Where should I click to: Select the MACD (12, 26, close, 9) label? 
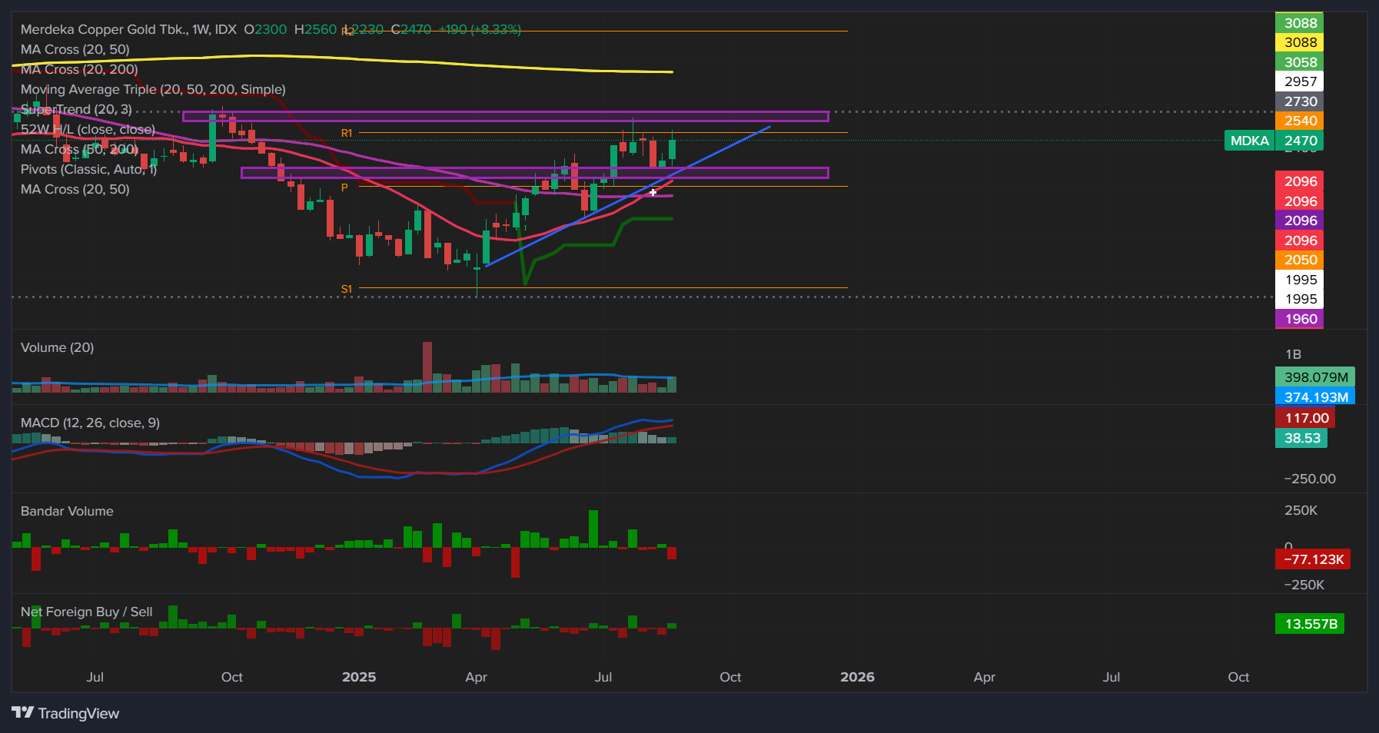point(90,423)
